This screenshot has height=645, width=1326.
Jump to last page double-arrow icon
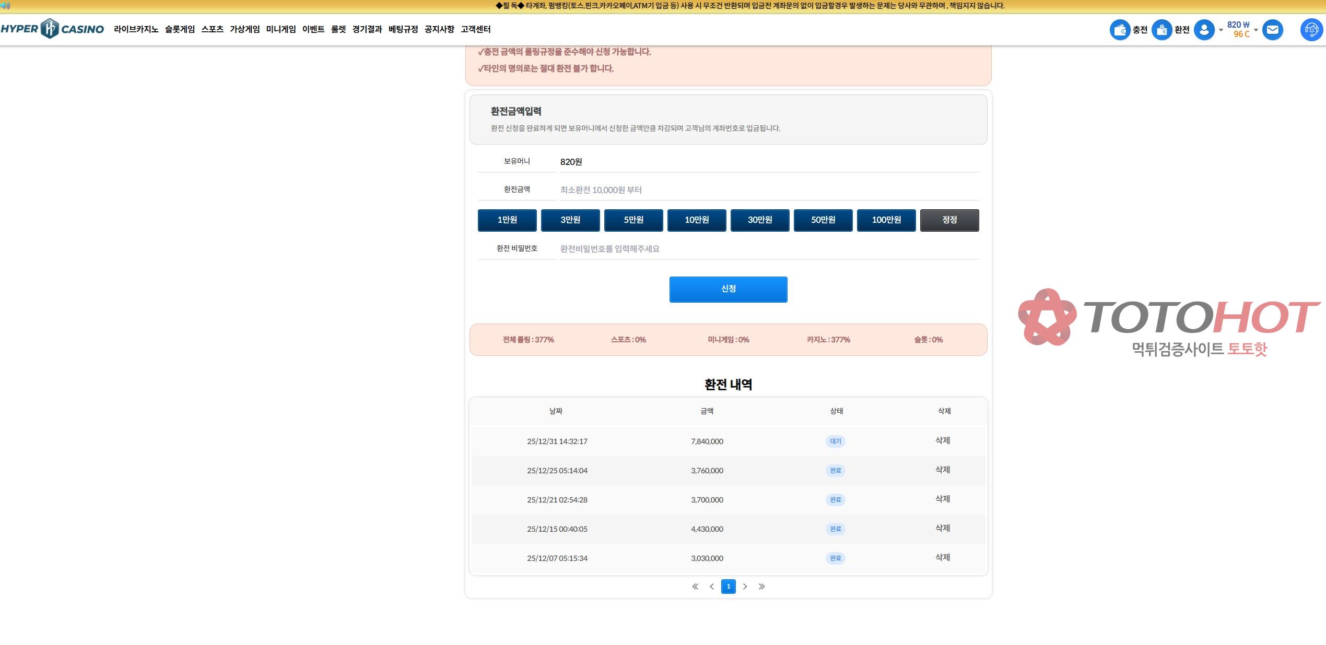[x=761, y=587]
